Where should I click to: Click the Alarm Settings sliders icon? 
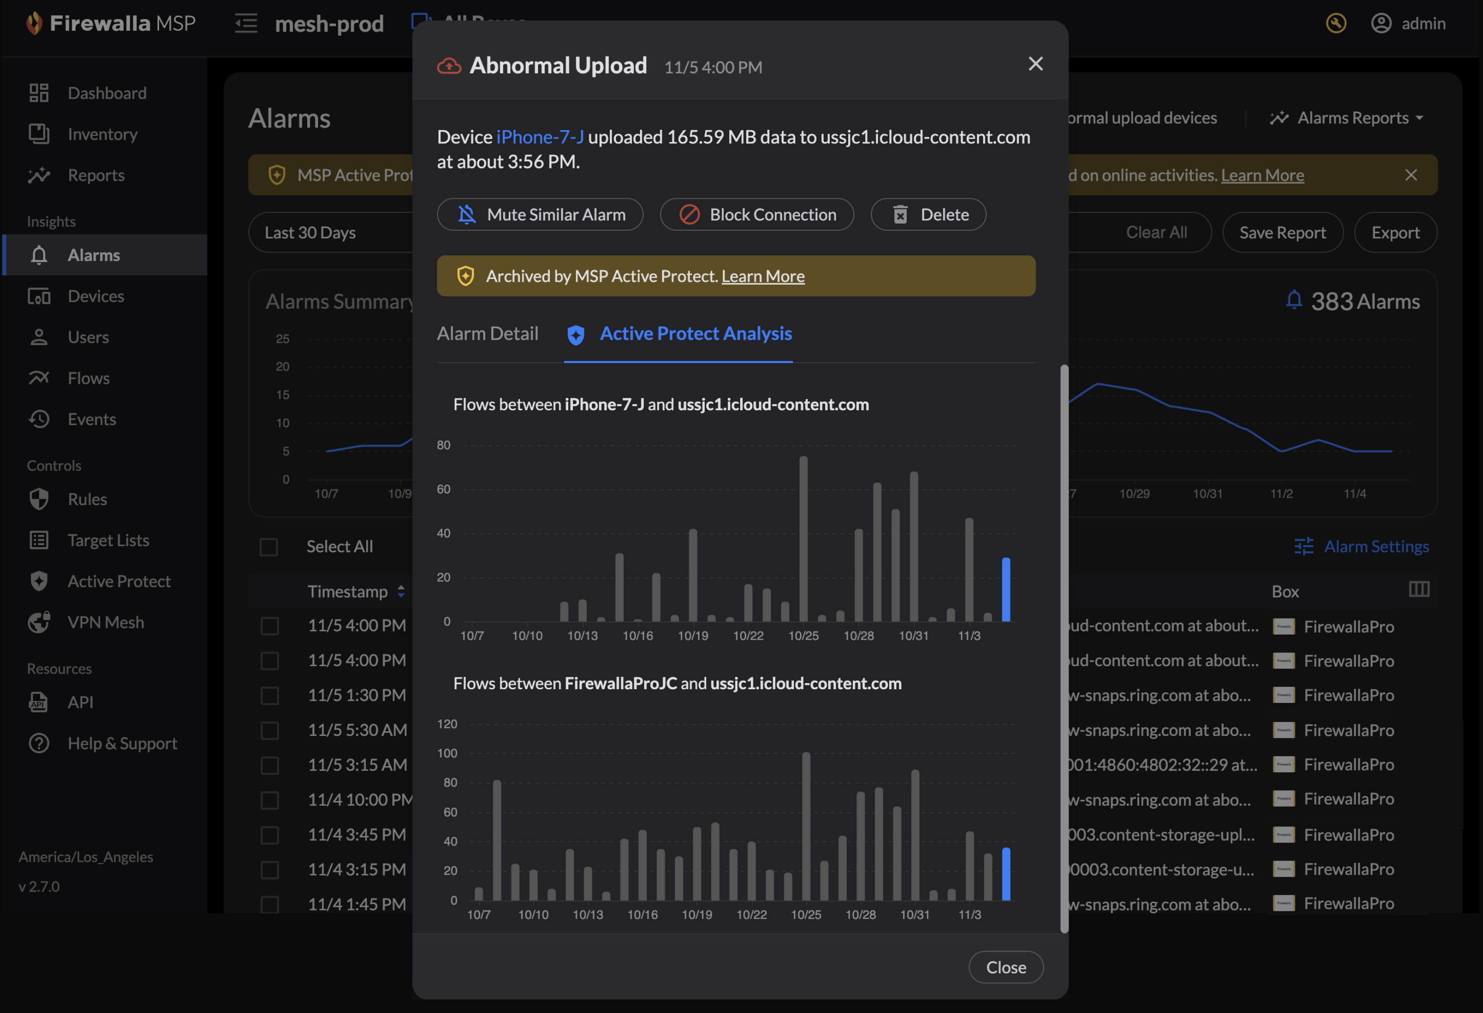[1304, 547]
